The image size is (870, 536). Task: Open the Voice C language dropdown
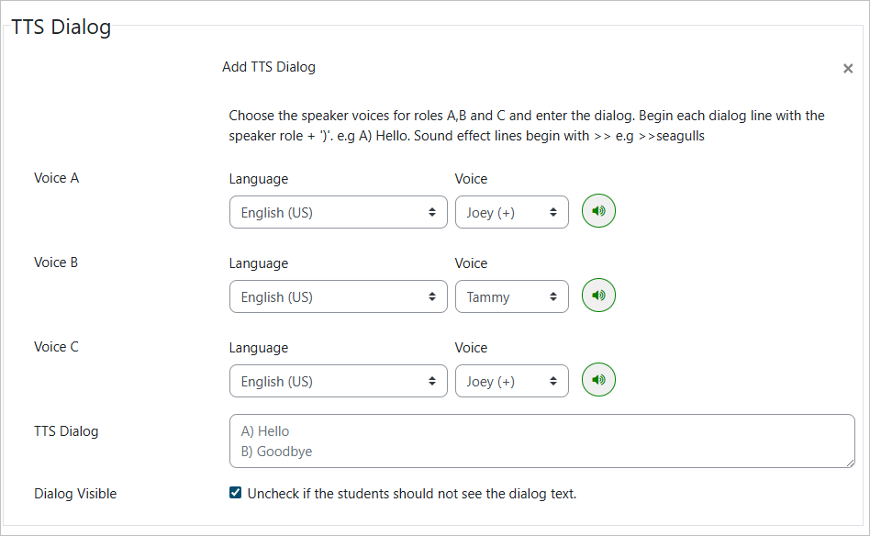(338, 381)
